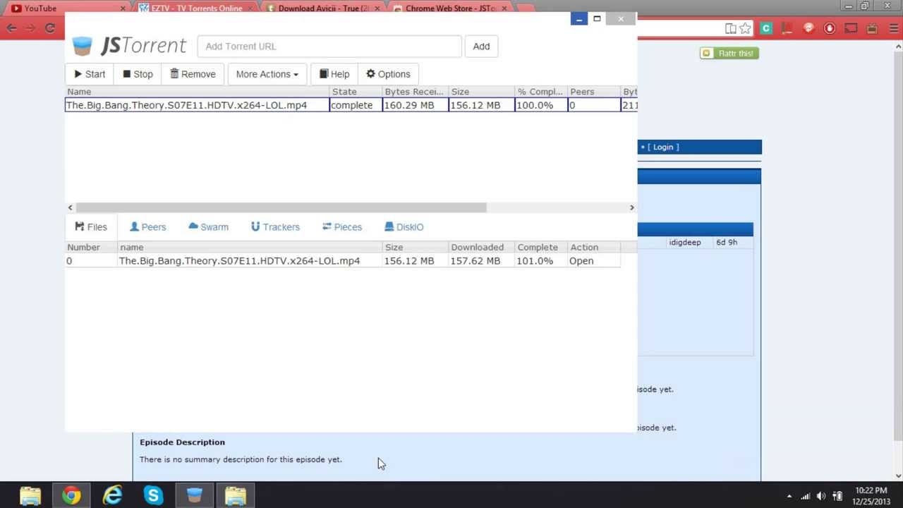The width and height of the screenshot is (903, 508).
Task: Open the downloaded file via Open action
Action: [x=581, y=261]
